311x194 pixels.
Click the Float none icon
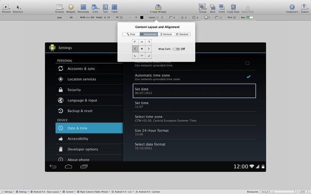coord(235,17)
